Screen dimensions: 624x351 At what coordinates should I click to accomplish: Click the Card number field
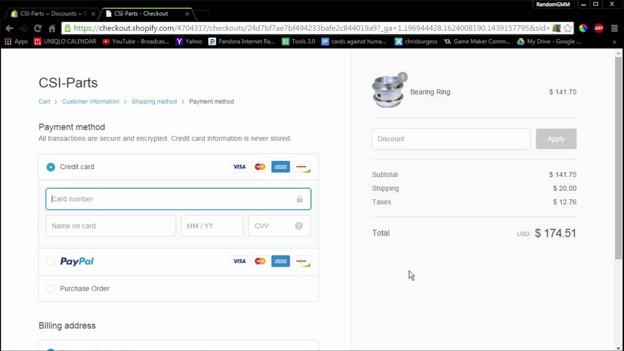coord(178,199)
